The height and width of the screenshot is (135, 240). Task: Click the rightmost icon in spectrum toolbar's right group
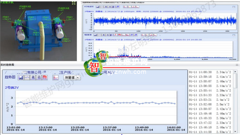(x=155, y=35)
